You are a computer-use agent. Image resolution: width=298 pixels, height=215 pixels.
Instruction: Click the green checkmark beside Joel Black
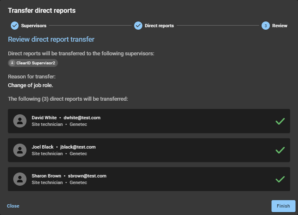pos(280,150)
